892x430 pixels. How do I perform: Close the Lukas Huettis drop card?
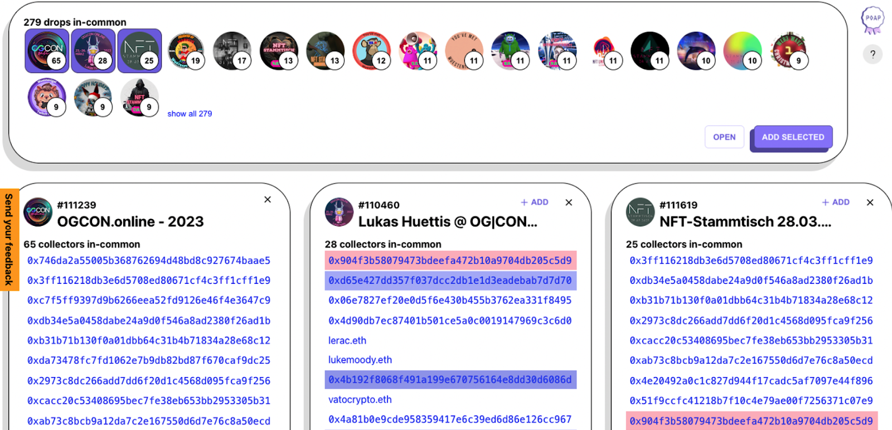[x=569, y=202]
